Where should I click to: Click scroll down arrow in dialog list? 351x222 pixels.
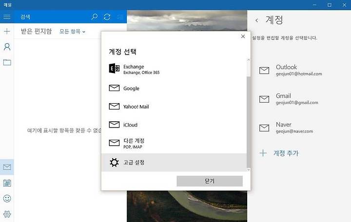[248, 170]
